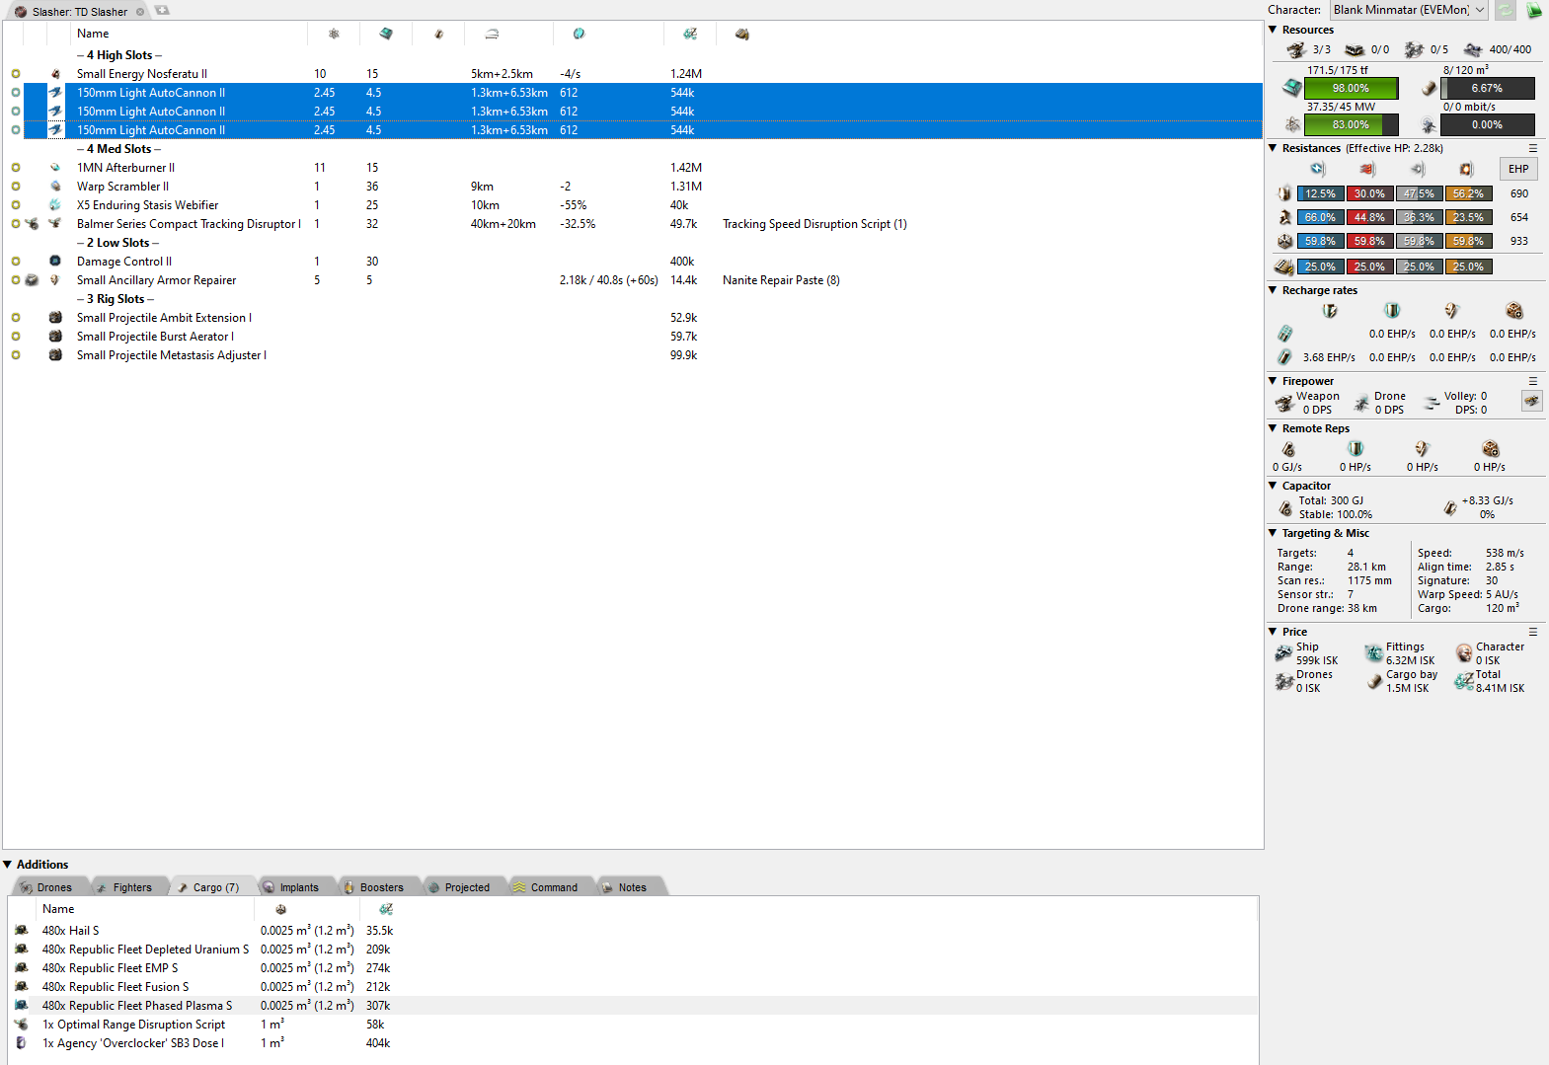The height and width of the screenshot is (1065, 1549).
Task: Toggle Damage Control II active state
Action: coord(16,262)
